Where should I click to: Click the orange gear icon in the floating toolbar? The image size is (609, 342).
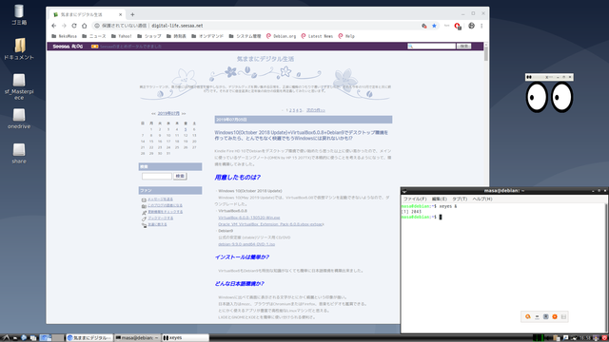555,316
